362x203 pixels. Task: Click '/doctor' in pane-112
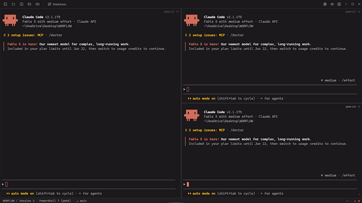(x=55, y=35)
